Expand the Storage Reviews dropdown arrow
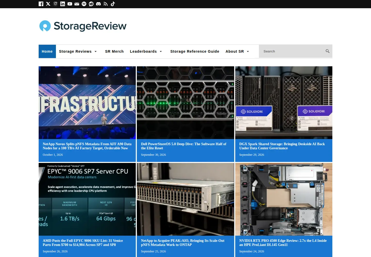 point(96,51)
